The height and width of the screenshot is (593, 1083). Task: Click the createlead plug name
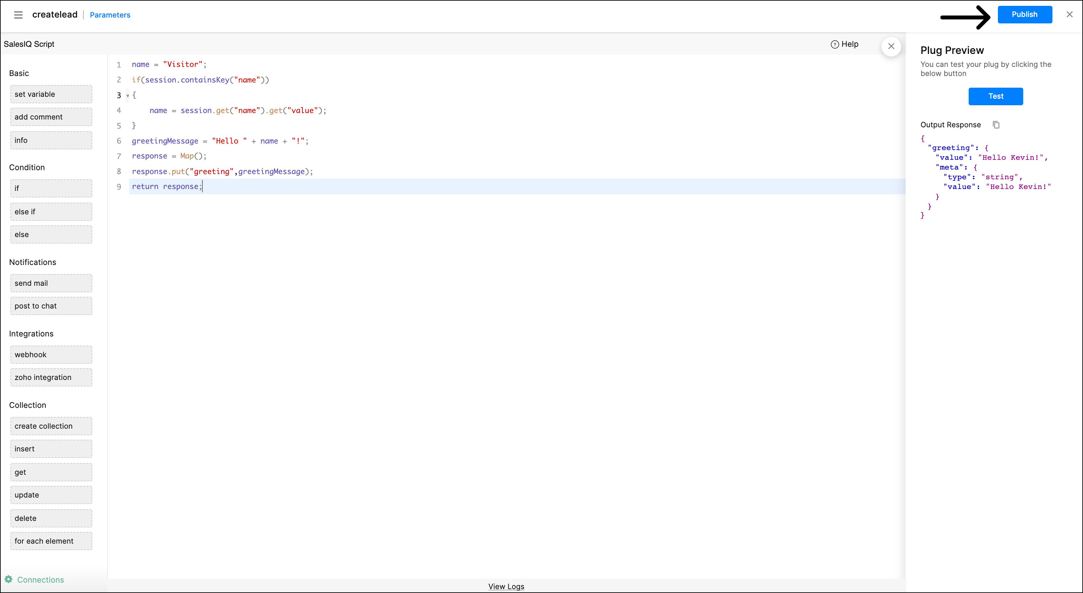55,15
